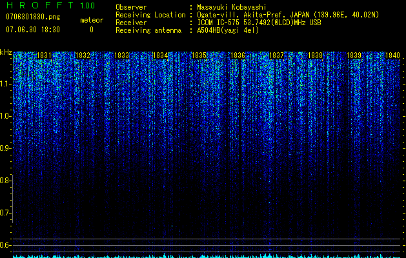Select the observer name Masayuki Kobayashi
The height and width of the screenshot is (258, 406).
point(232,7)
